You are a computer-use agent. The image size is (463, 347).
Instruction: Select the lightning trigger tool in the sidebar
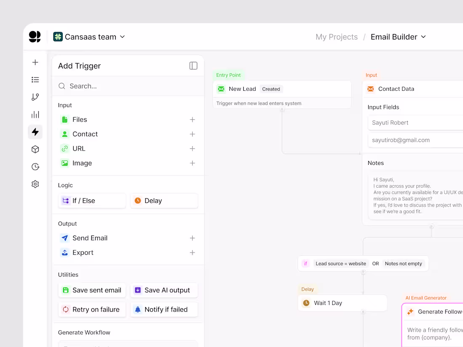35,132
